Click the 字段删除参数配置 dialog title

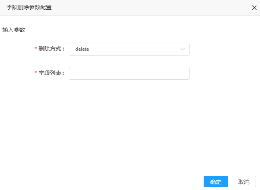[29, 8]
